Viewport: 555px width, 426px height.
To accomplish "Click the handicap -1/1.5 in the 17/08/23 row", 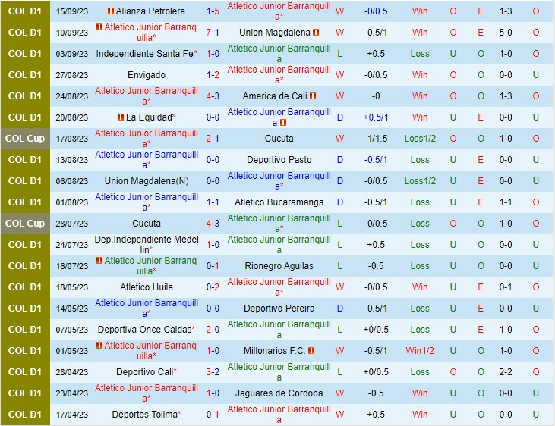I will tap(376, 139).
